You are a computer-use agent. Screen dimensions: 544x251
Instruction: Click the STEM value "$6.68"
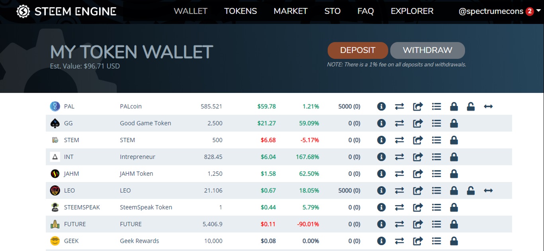tap(268, 140)
